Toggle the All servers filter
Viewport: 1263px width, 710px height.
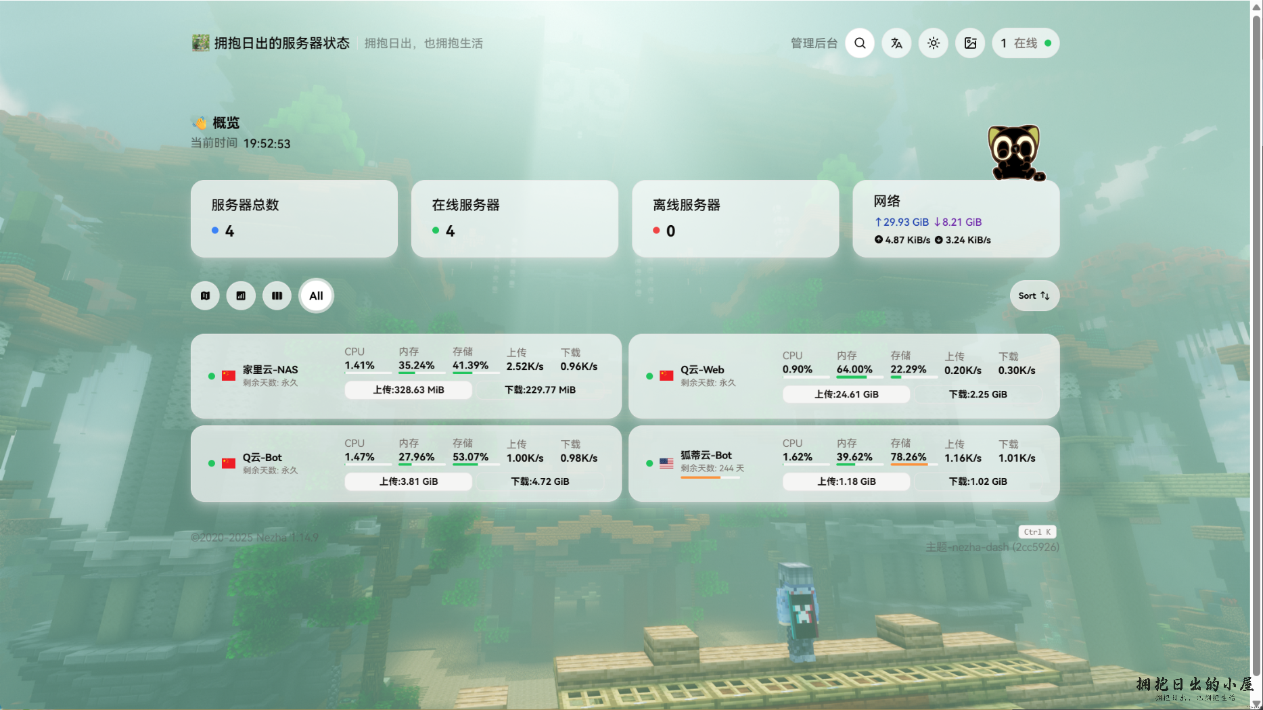pos(316,295)
